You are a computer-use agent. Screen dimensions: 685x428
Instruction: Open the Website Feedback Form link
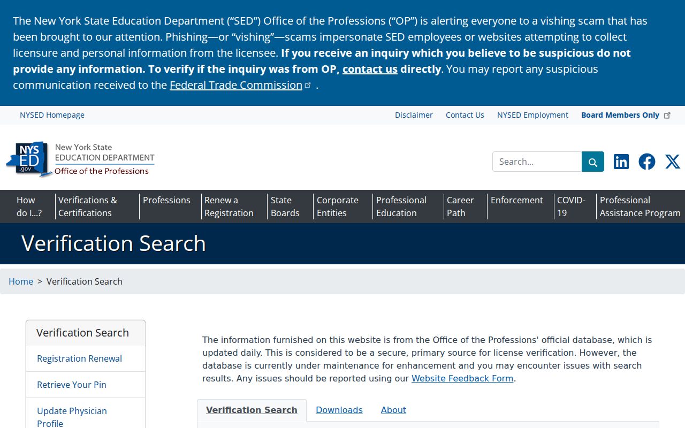click(462, 378)
